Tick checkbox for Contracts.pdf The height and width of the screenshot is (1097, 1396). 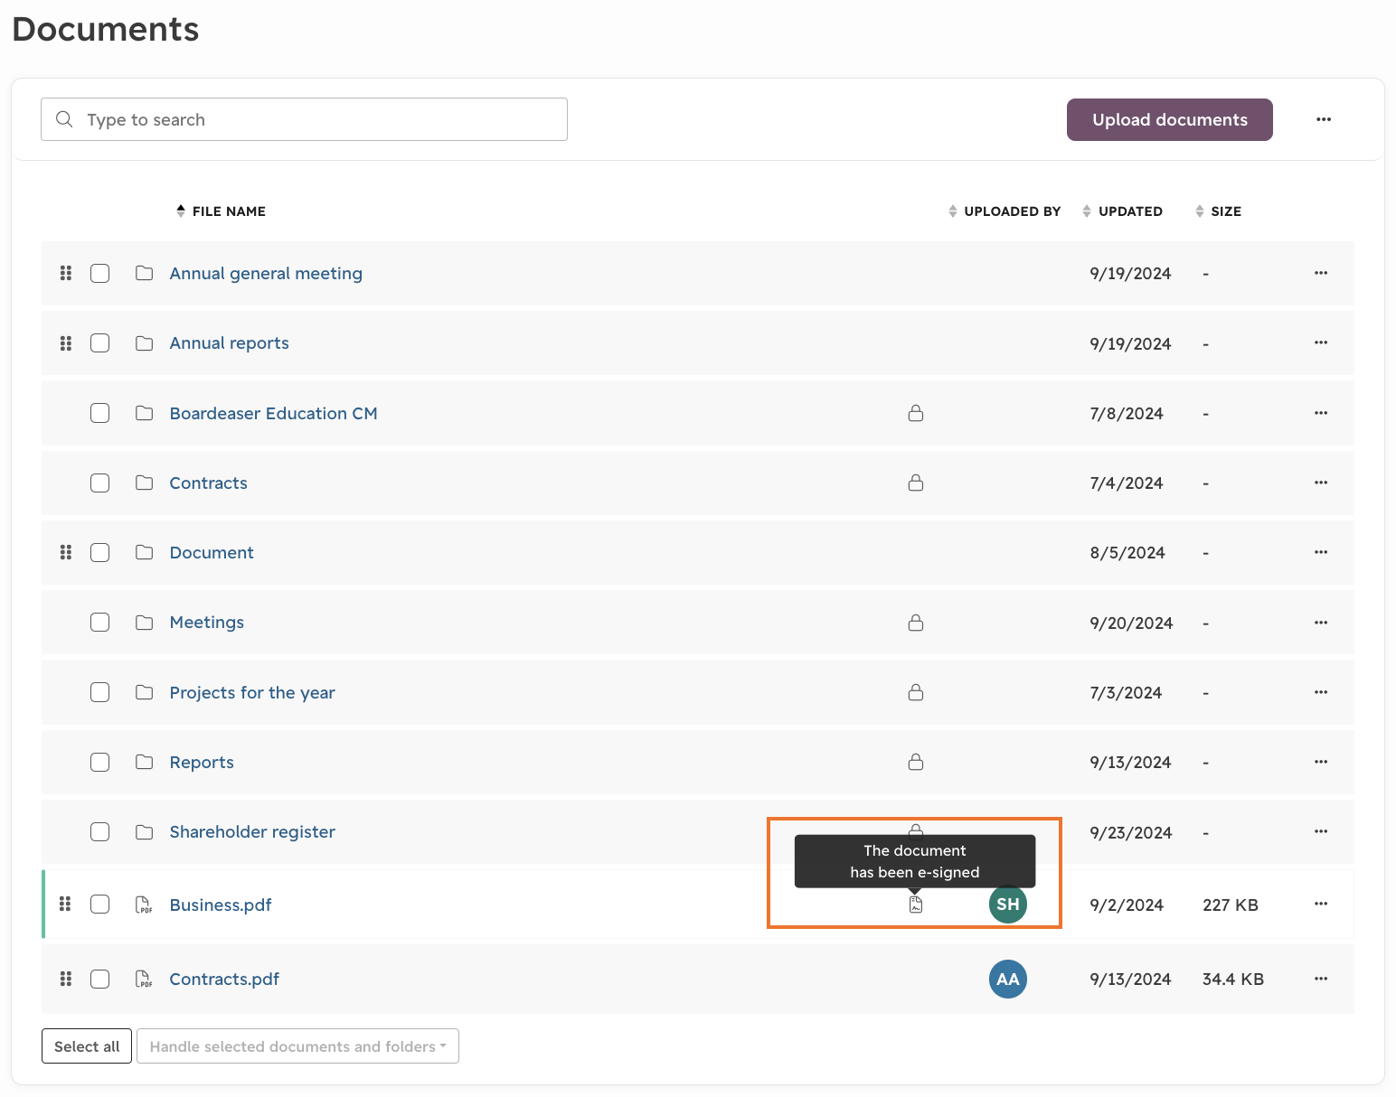[100, 979]
